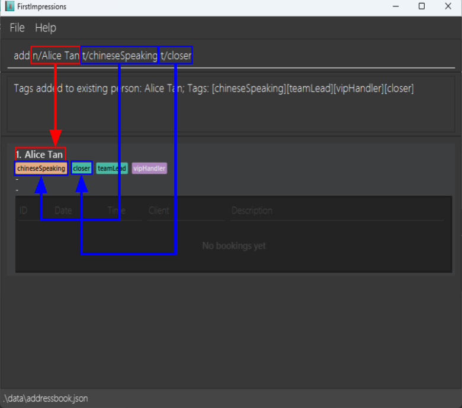Click the Client column header
The height and width of the screenshot is (408, 462).
[x=159, y=211]
